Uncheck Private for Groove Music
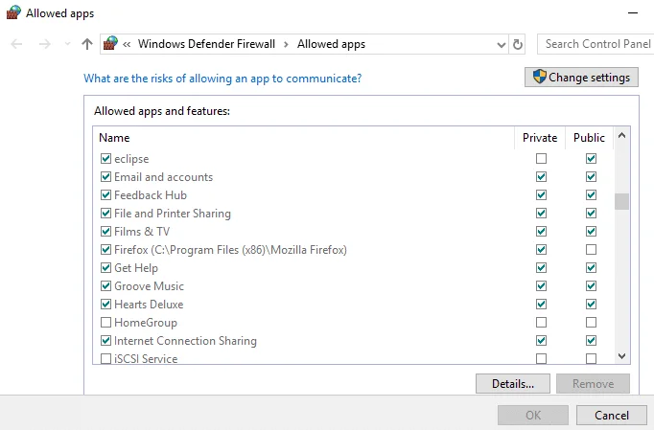The height and width of the screenshot is (430, 654). [x=541, y=285]
